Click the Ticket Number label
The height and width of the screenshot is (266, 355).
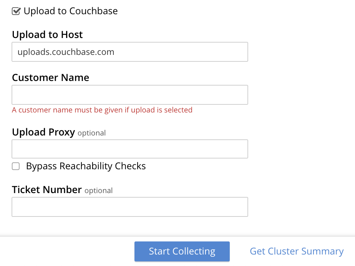pos(46,190)
